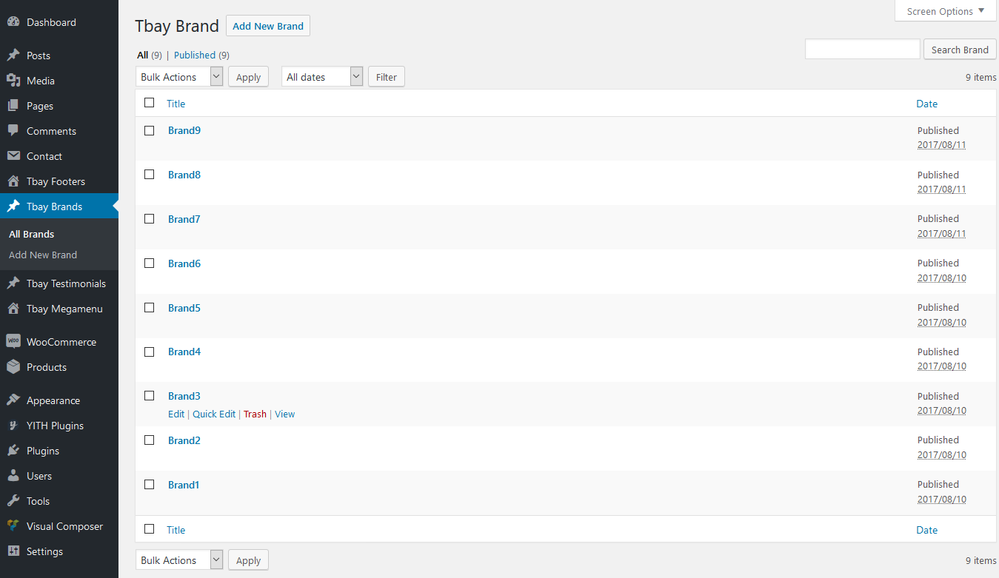Click the Media icon in sidebar
The image size is (999, 578).
(13, 81)
